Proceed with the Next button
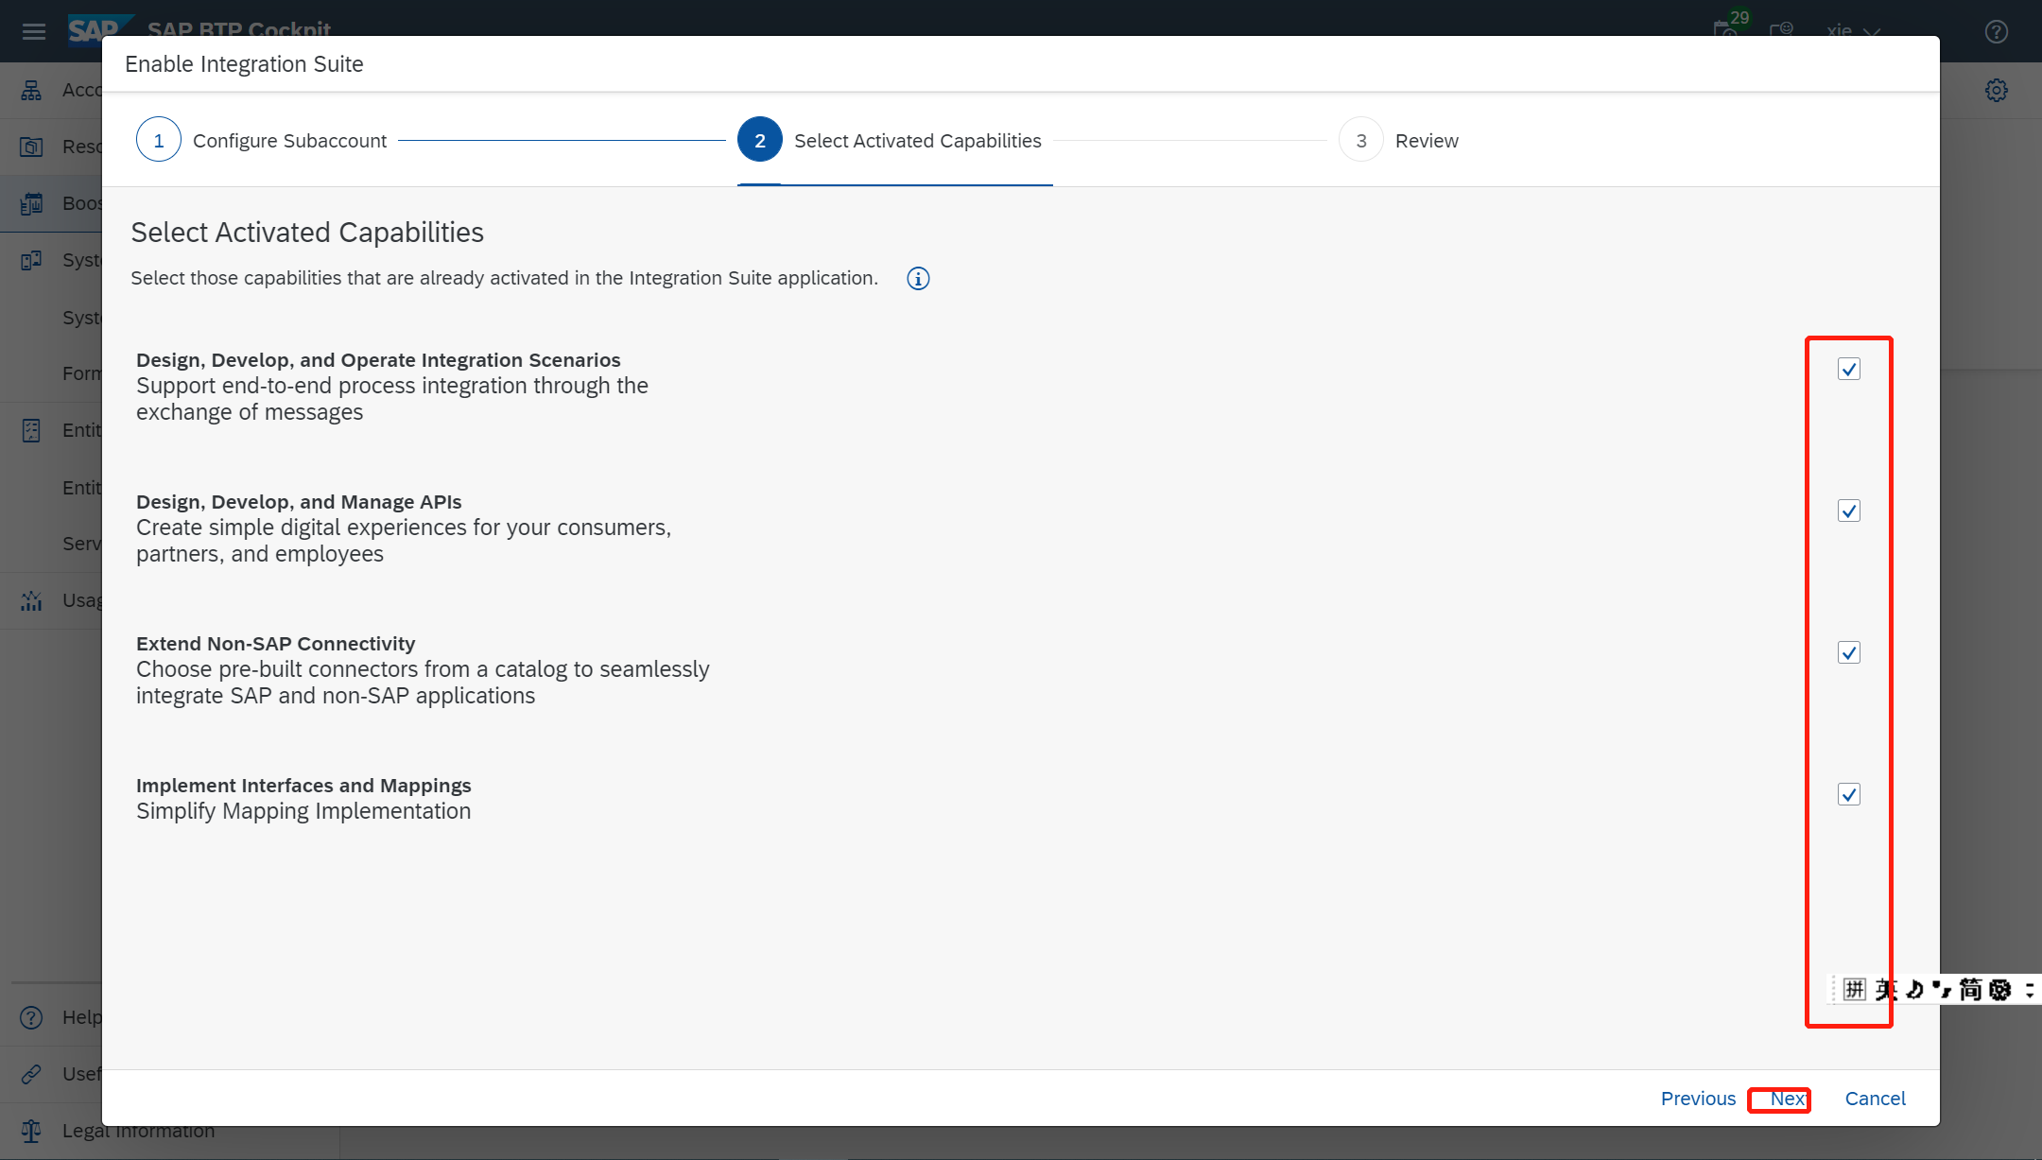Image resolution: width=2042 pixels, height=1160 pixels. (1788, 1099)
